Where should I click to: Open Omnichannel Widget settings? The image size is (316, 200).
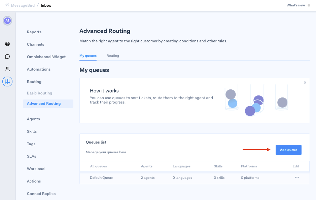[x=46, y=57]
